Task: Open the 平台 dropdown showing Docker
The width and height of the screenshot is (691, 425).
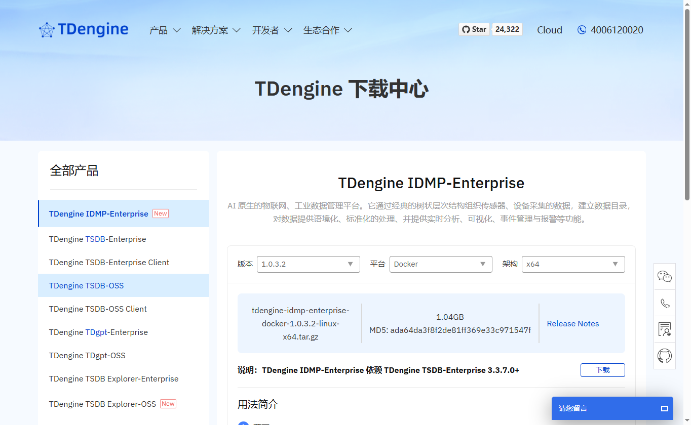Action: tap(441, 264)
